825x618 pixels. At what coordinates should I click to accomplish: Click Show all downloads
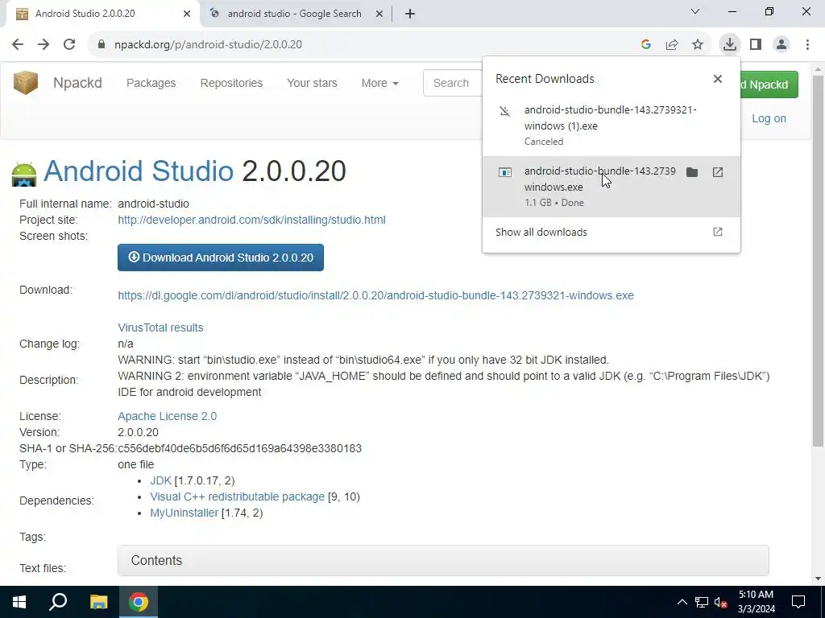click(611, 233)
